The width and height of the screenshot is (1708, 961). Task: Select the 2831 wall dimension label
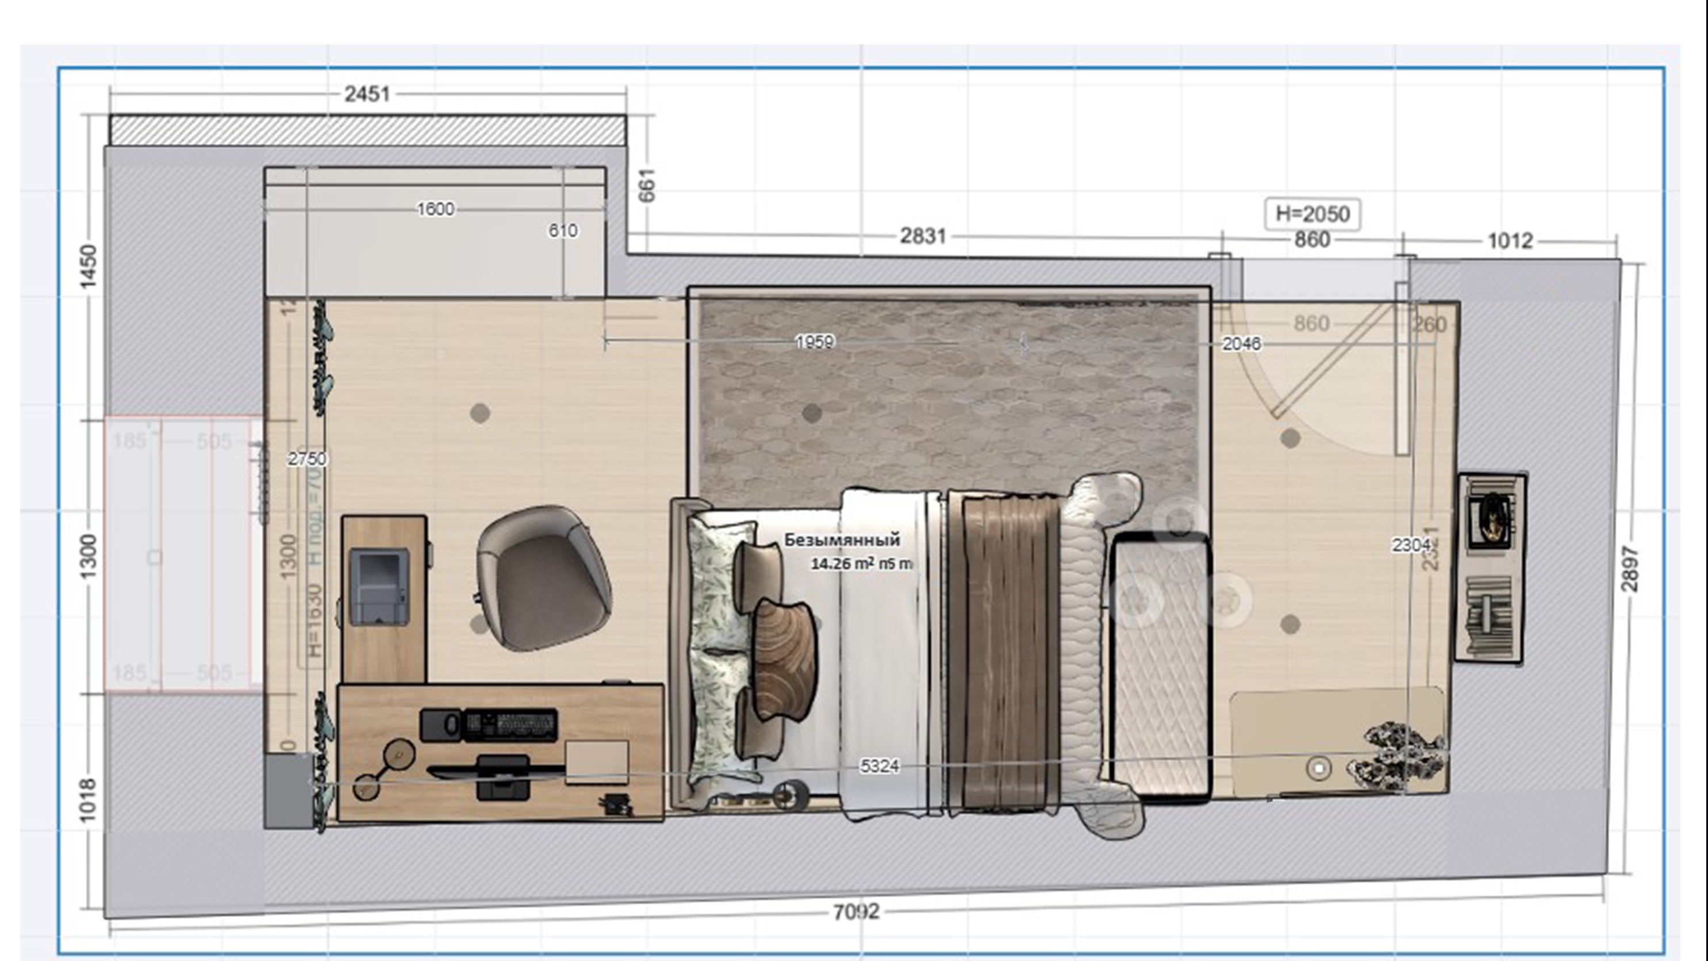[x=922, y=235]
